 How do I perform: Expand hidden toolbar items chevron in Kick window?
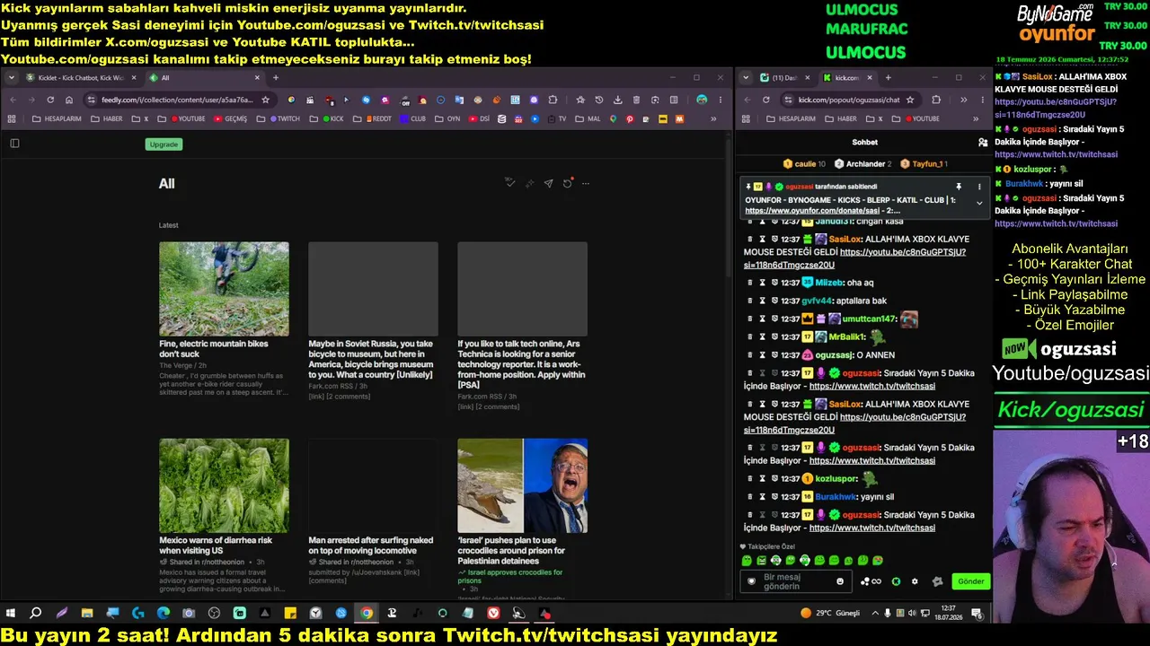tap(963, 100)
